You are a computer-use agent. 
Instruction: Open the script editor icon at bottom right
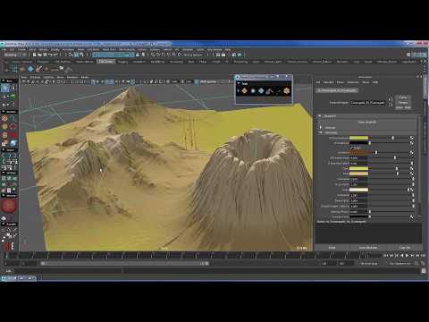click(x=424, y=271)
